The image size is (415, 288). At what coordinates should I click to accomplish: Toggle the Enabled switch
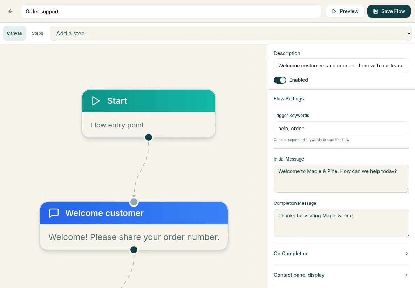280,80
